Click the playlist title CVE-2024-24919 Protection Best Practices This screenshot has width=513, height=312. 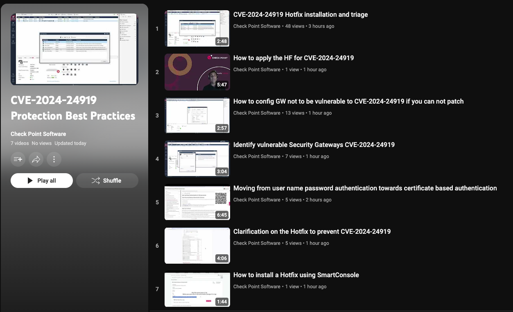pos(73,108)
